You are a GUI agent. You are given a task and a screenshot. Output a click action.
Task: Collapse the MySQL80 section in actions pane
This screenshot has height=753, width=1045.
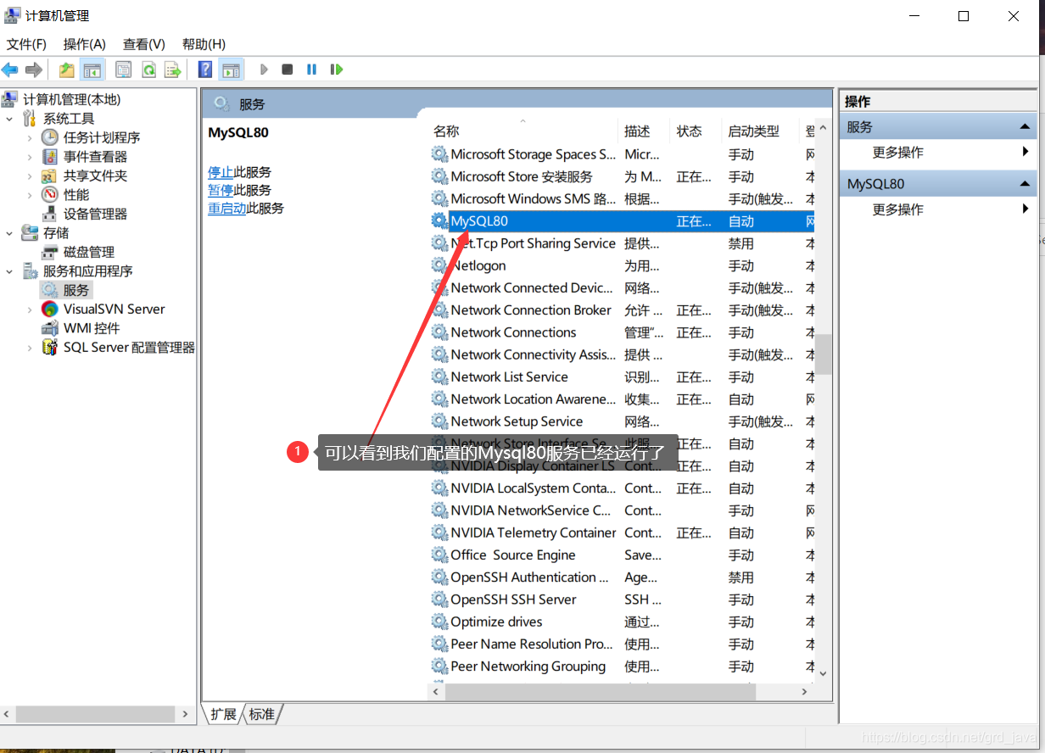pyautogui.click(x=1025, y=184)
